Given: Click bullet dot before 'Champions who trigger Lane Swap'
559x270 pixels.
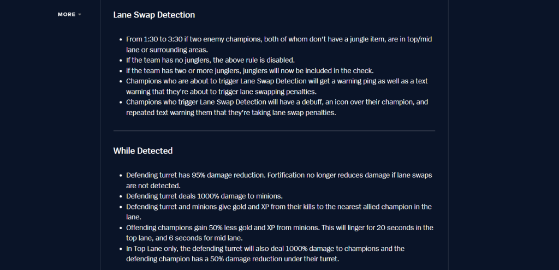Looking at the screenshot, I should pyautogui.click(x=122, y=102).
